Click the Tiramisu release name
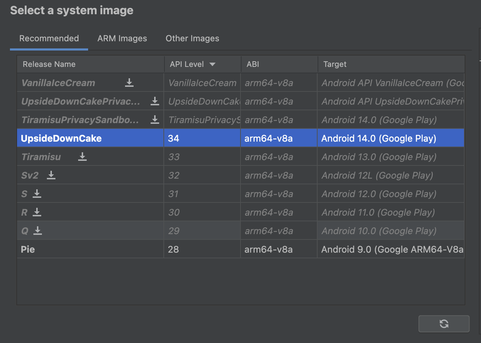The image size is (481, 343). pyautogui.click(x=41, y=157)
